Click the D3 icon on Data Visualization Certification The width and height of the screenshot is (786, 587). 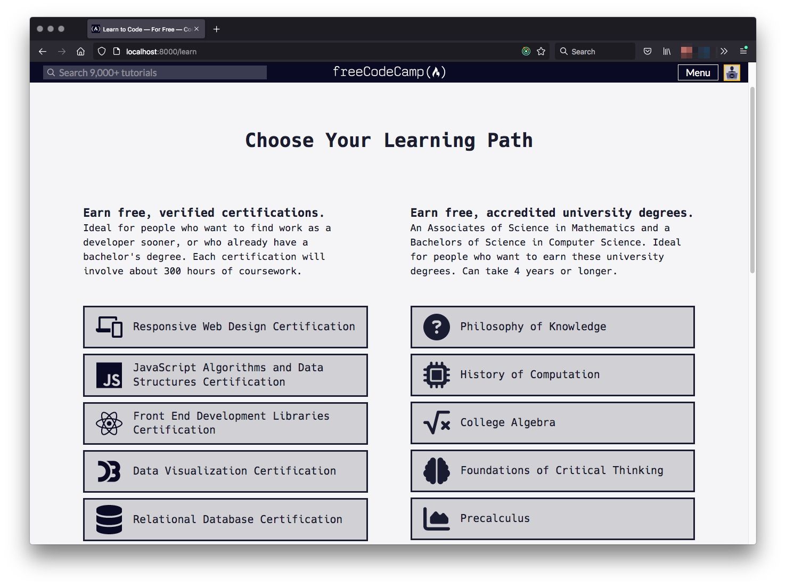coord(109,471)
